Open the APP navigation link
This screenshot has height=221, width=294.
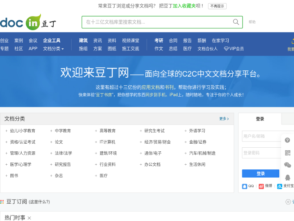pyautogui.click(x=33, y=49)
